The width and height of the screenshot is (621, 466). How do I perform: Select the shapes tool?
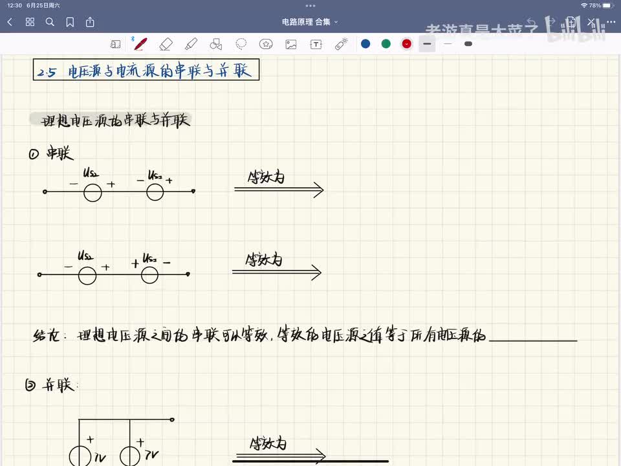pyautogui.click(x=216, y=44)
